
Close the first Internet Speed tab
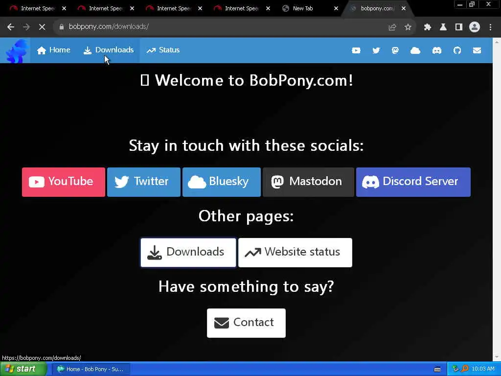point(64,9)
